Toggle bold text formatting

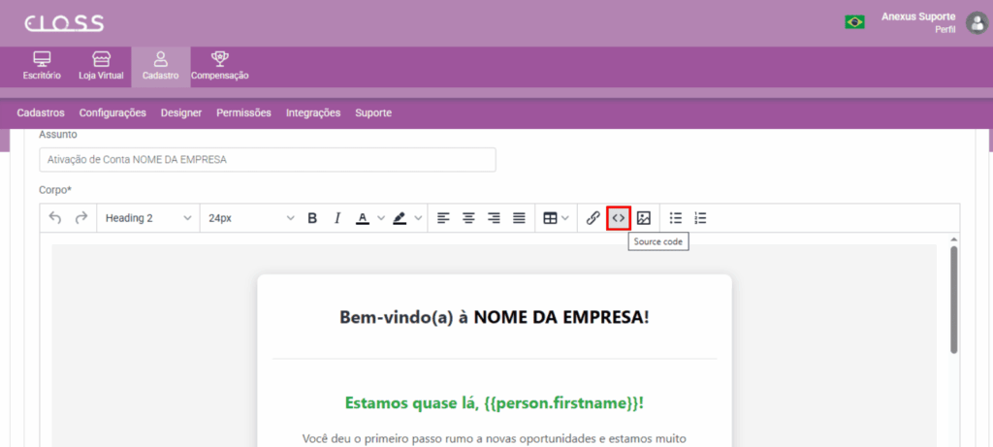(312, 218)
